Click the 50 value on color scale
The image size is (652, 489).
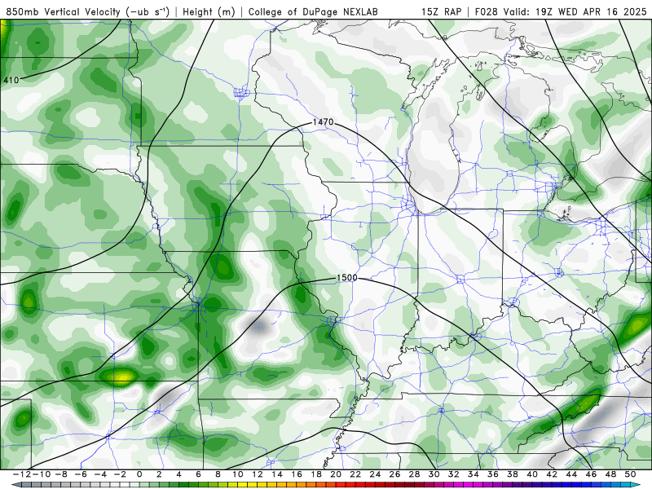pyautogui.click(x=630, y=474)
